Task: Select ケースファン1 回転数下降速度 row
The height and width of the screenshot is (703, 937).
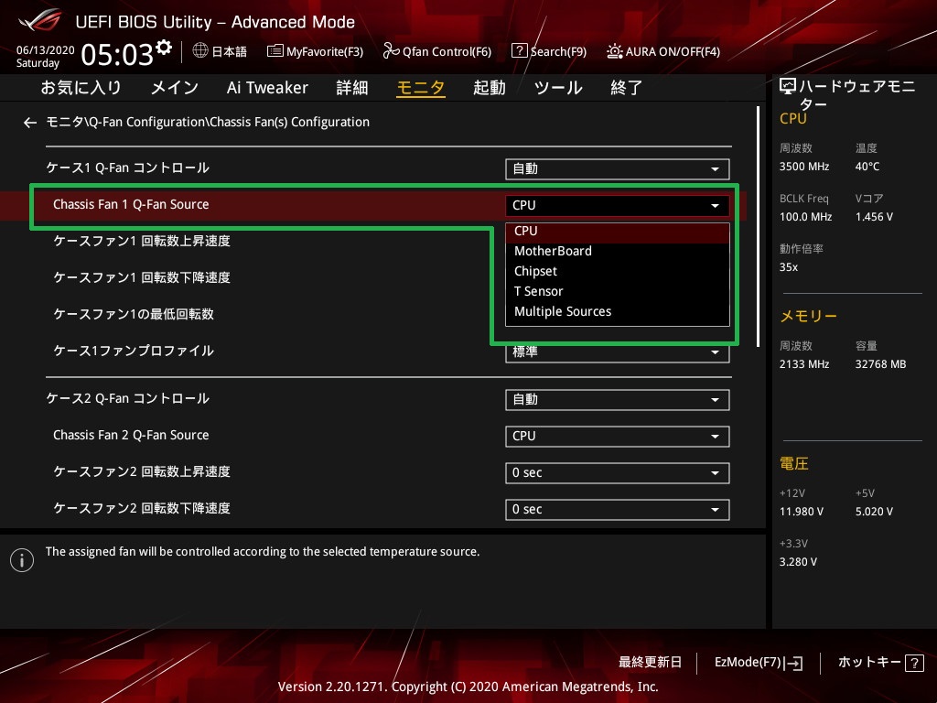Action: [142, 277]
